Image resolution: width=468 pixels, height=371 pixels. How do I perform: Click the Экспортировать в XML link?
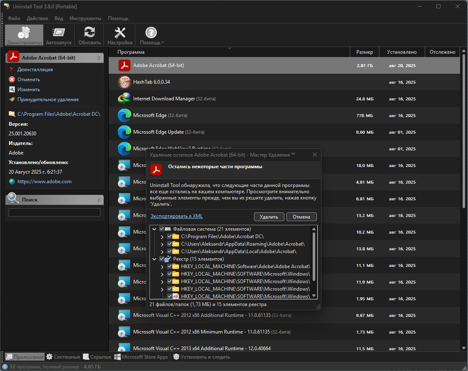pyautogui.click(x=177, y=217)
